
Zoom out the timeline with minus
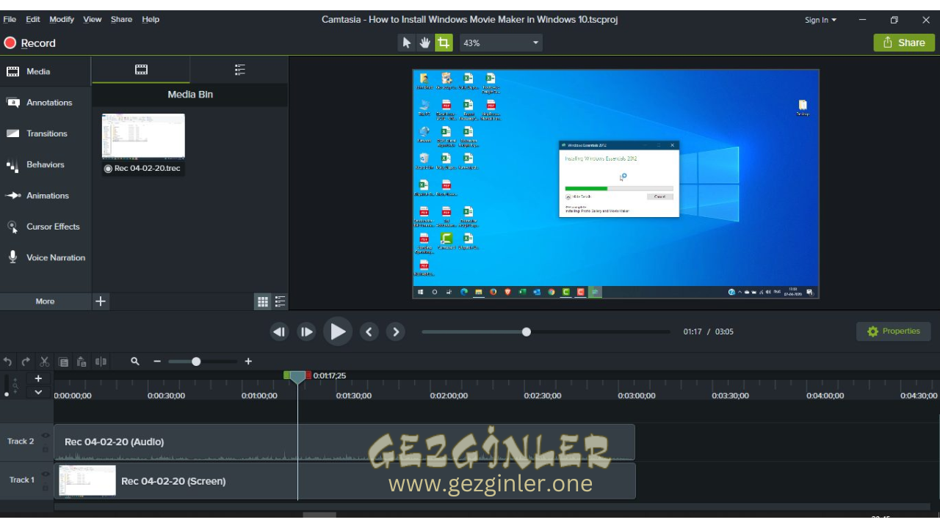coord(156,362)
